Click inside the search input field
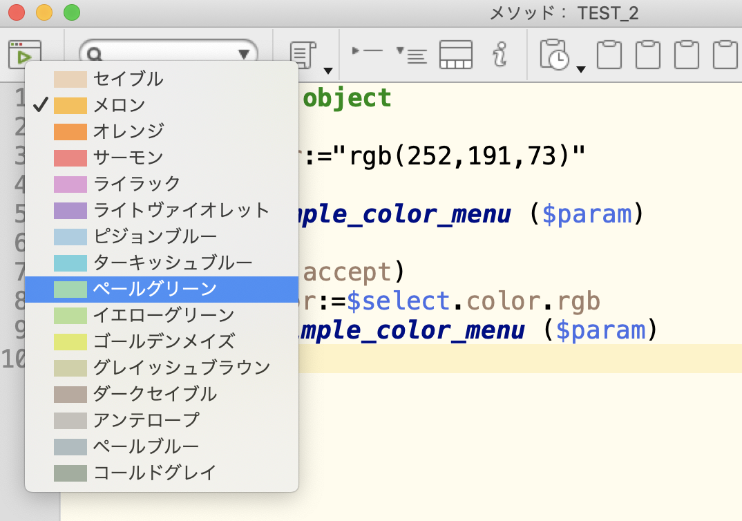 click(166, 54)
